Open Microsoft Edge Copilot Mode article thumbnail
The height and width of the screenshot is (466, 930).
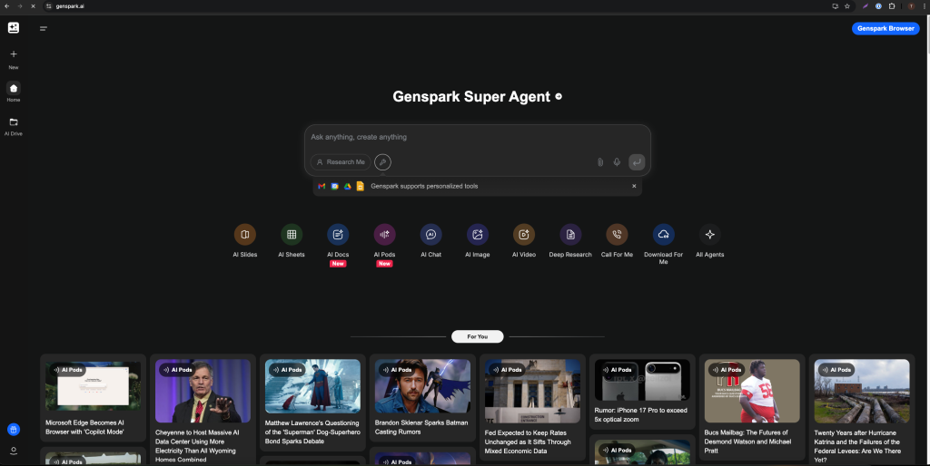pyautogui.click(x=94, y=385)
